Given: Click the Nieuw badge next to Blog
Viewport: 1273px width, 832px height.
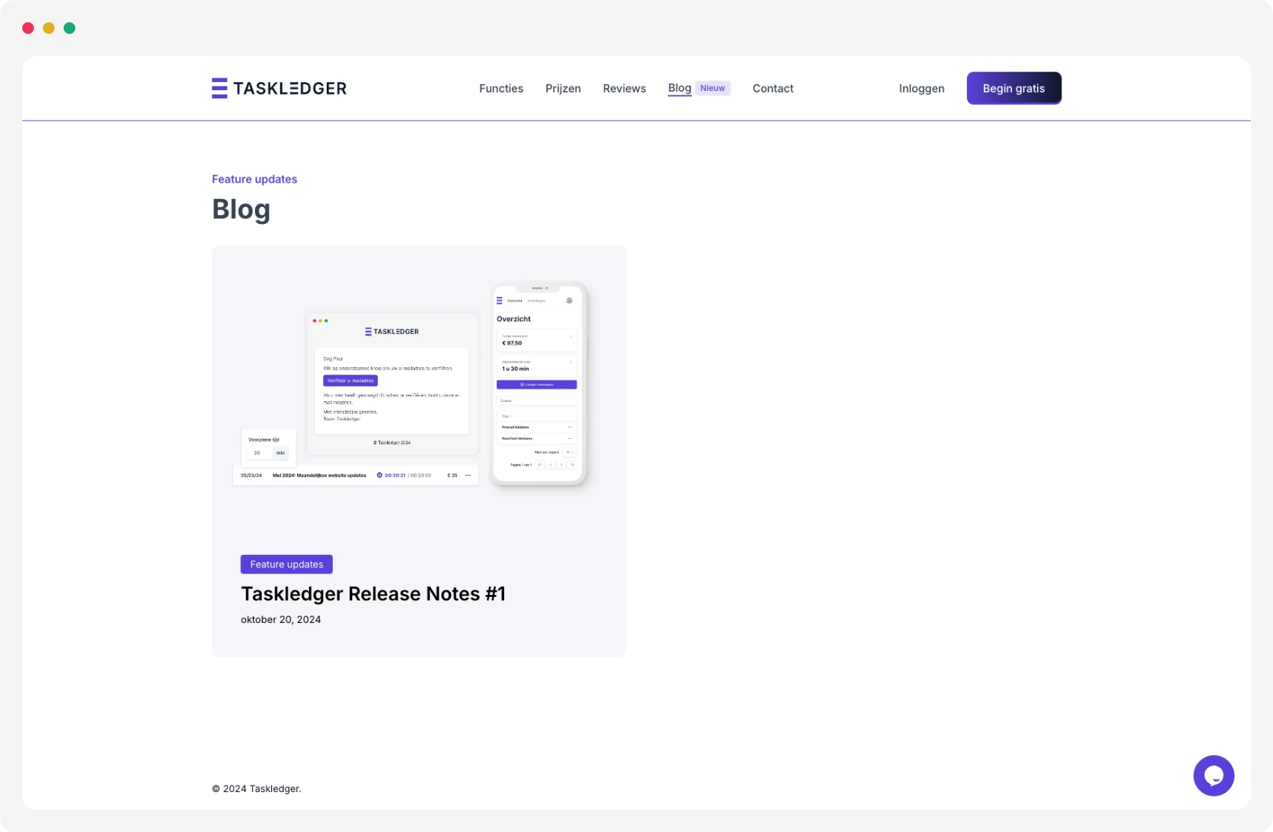Looking at the screenshot, I should click(713, 88).
